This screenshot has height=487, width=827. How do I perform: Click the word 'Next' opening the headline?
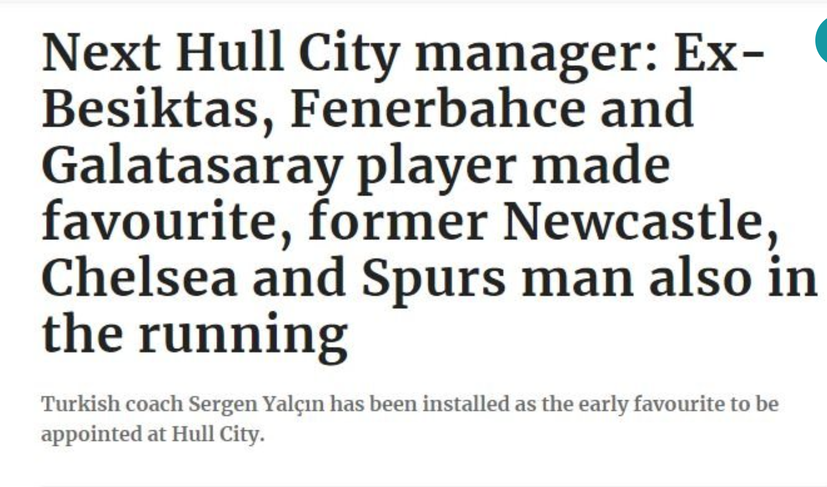(x=101, y=53)
